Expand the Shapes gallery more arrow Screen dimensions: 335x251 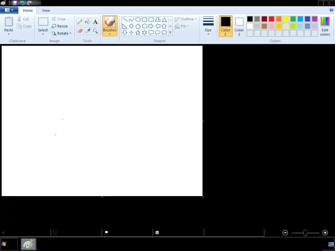point(170,33)
